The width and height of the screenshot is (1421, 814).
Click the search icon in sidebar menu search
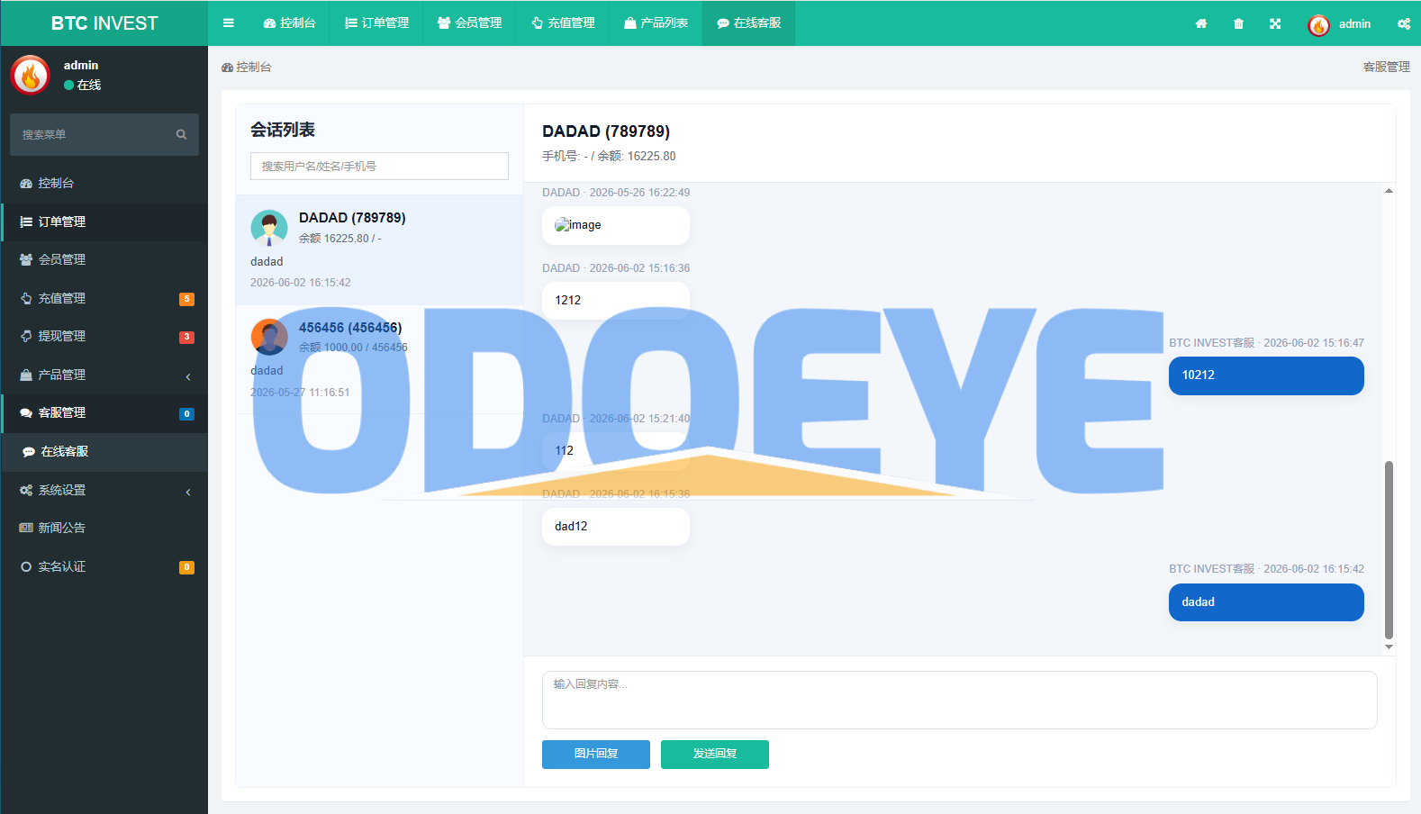click(181, 134)
